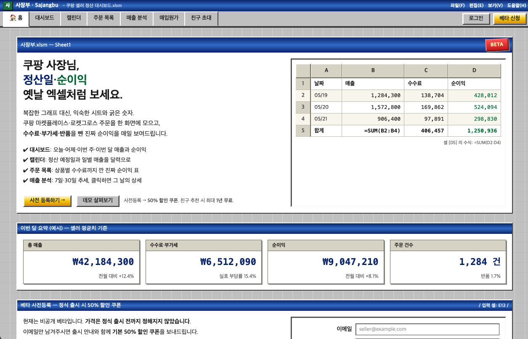Select column header C in the sheet
Screen dimensions: 528x339
click(426, 71)
